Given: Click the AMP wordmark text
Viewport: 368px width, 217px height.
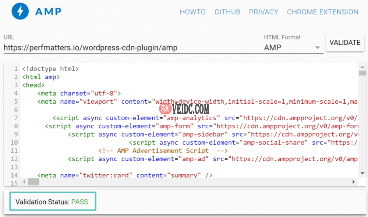Looking at the screenshot, I should 49,12.
